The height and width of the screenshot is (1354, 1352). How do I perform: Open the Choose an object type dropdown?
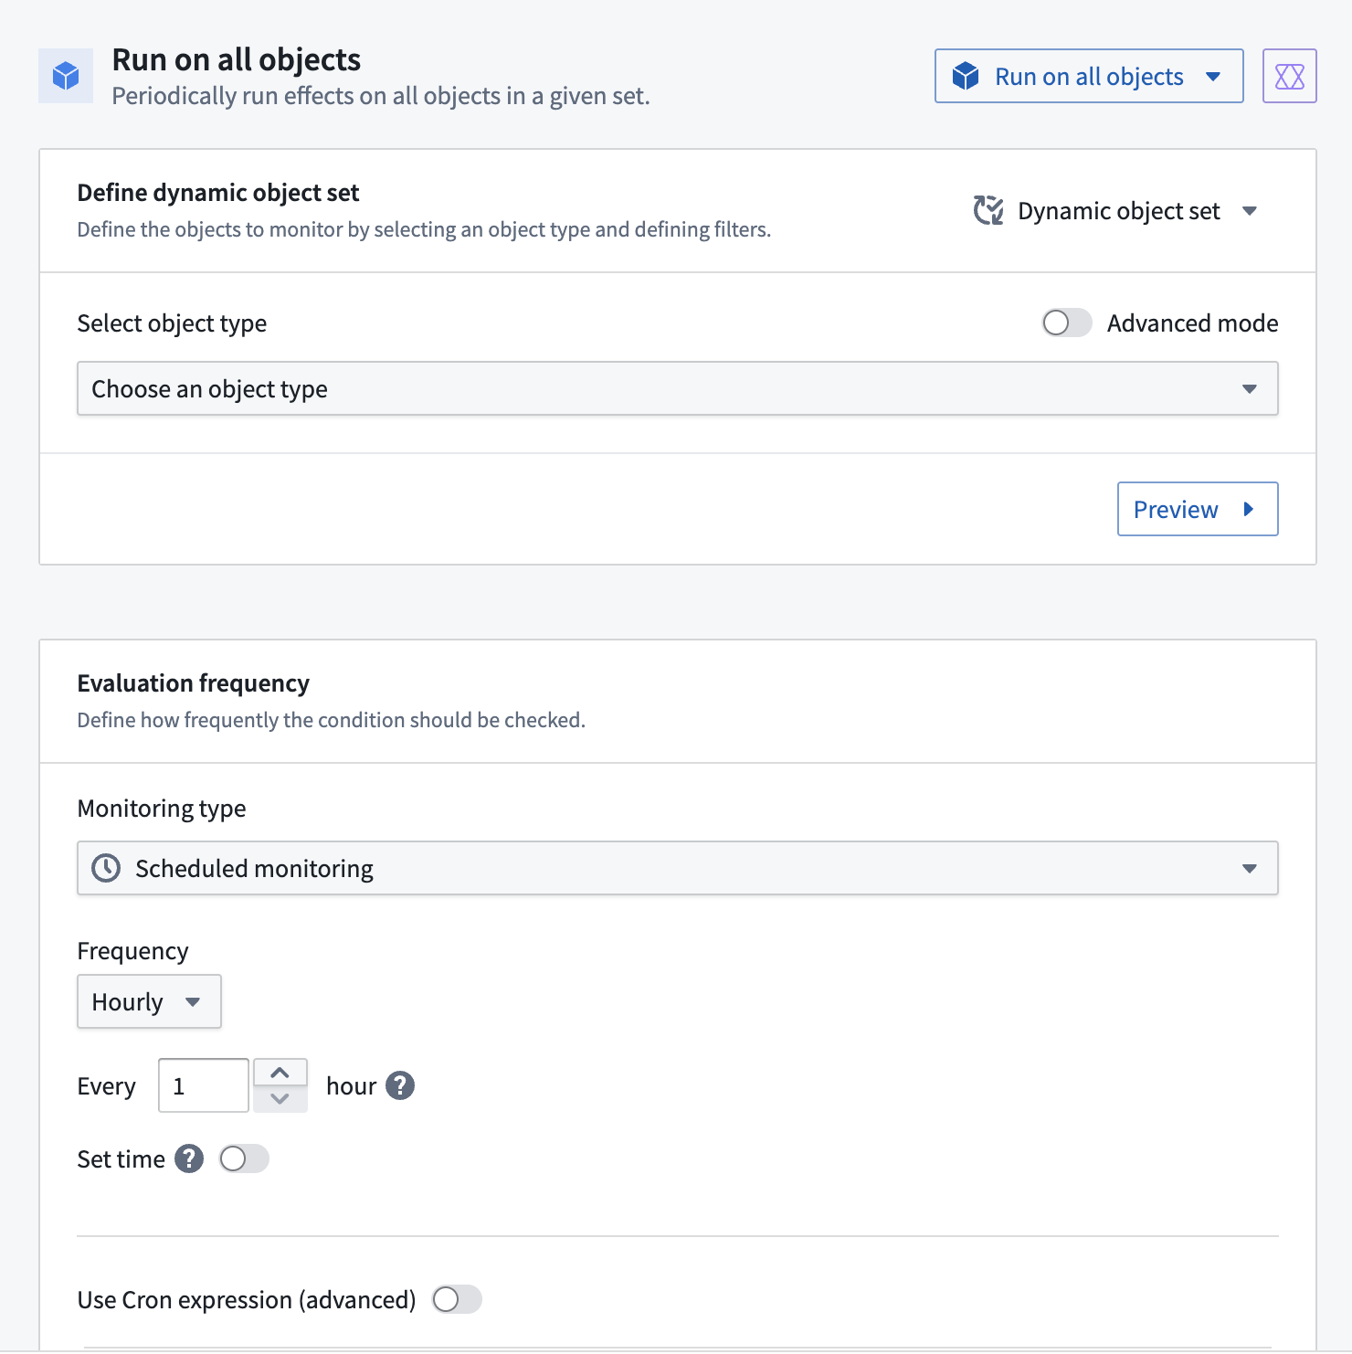click(x=677, y=388)
